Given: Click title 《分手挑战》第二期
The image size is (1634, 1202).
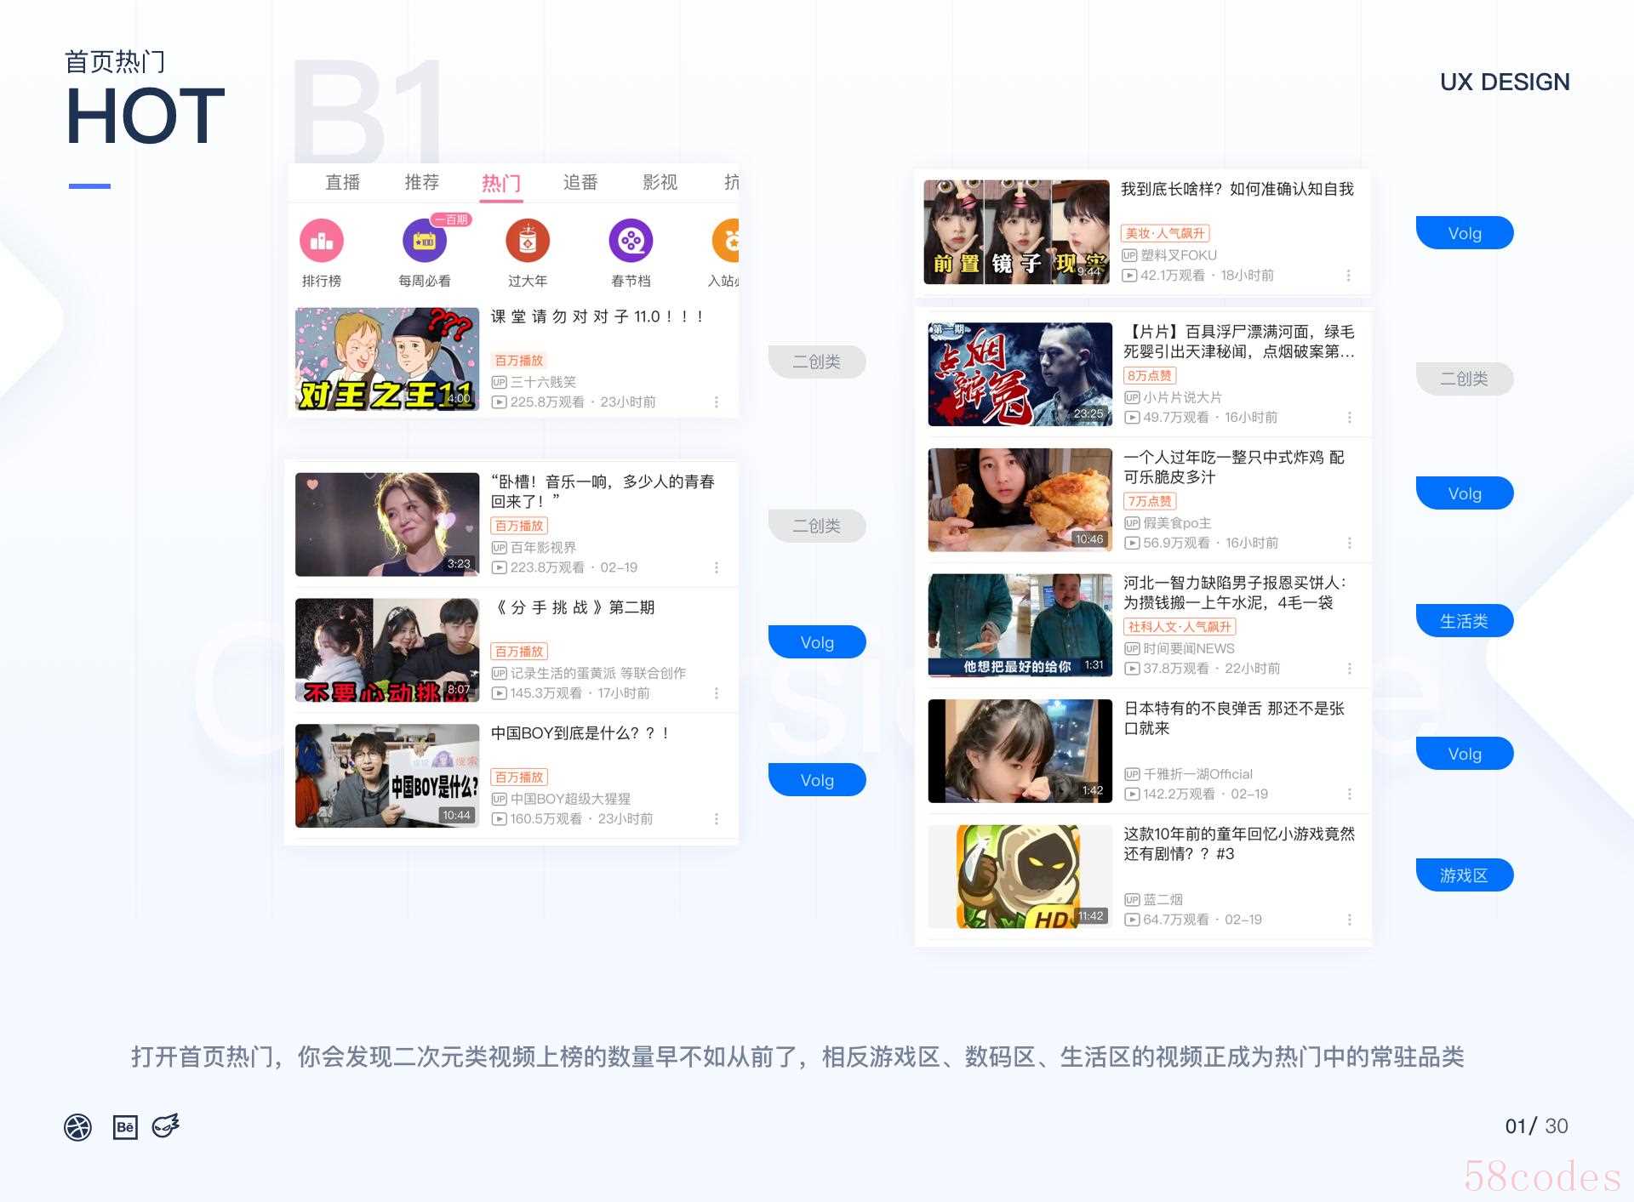Looking at the screenshot, I should click(574, 607).
